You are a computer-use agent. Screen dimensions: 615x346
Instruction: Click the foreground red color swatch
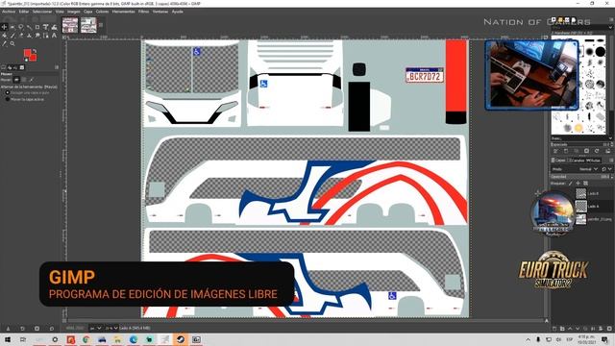coord(28,54)
